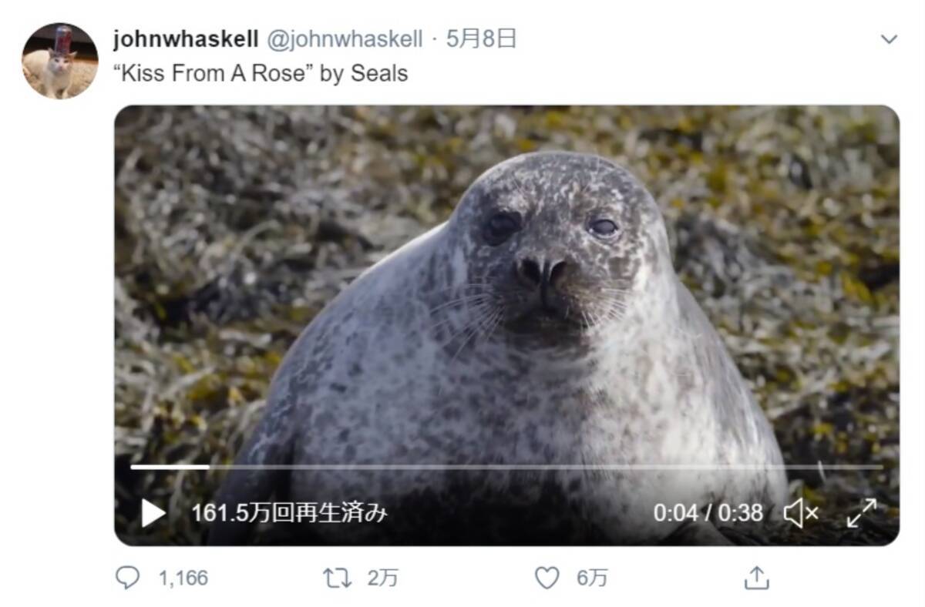
Task: Open the share tweet icon
Action: (756, 577)
